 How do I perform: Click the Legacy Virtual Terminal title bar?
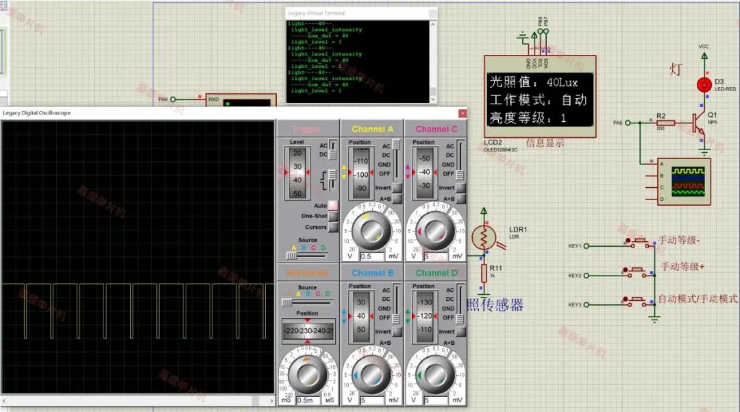pos(361,13)
